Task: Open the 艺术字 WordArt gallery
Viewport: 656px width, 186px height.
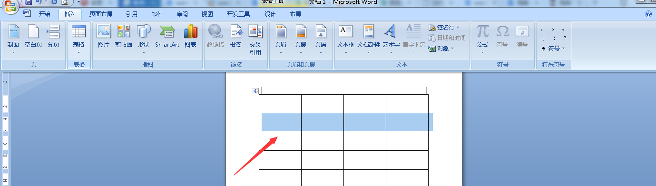Action: tap(391, 39)
